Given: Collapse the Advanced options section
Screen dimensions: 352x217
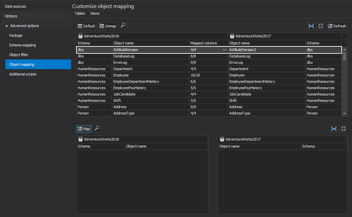Looking at the screenshot, I should point(7,26).
